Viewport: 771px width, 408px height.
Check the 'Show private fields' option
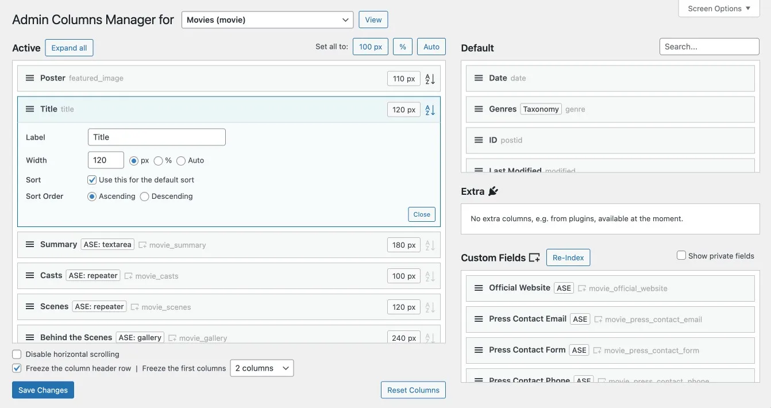(x=681, y=256)
